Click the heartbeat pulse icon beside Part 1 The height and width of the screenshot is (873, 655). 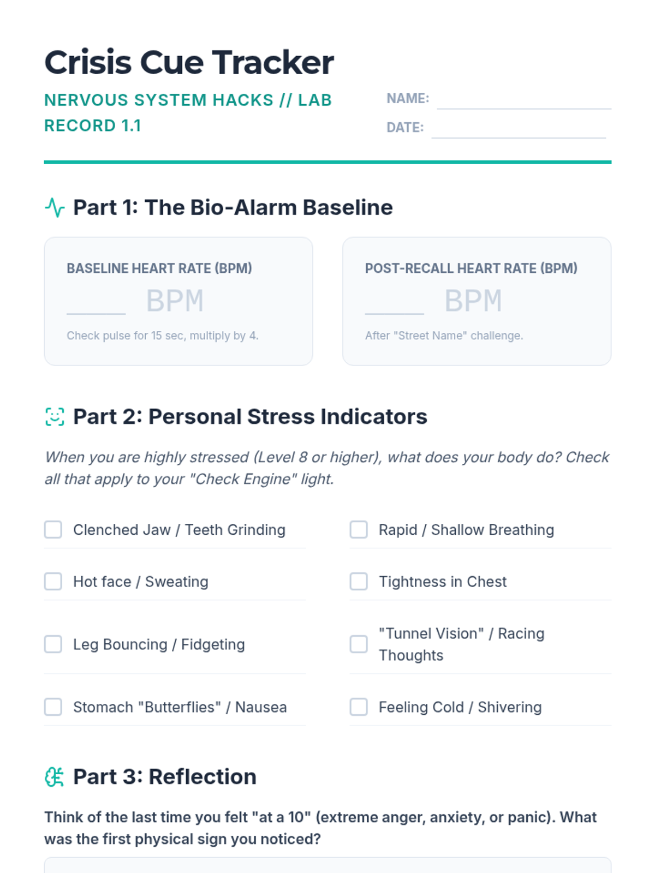55,208
